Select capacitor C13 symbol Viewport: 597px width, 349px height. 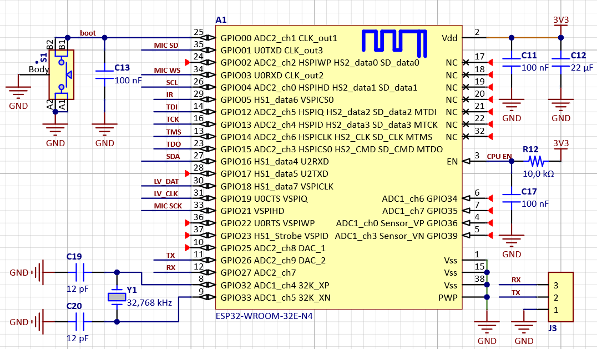(x=105, y=75)
